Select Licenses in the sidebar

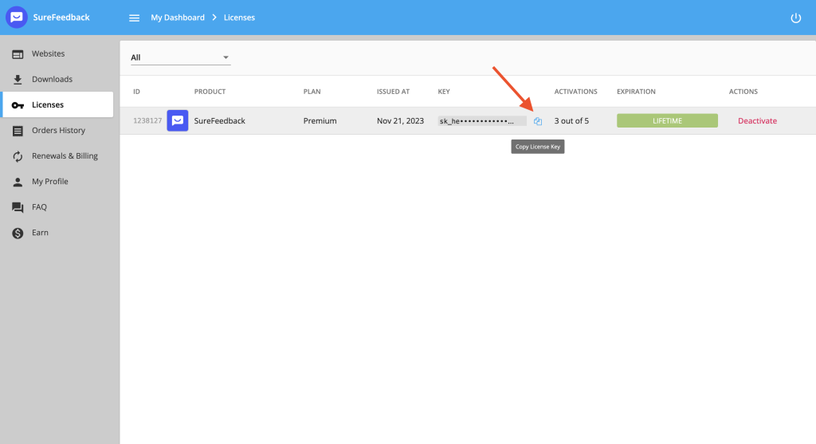57,104
